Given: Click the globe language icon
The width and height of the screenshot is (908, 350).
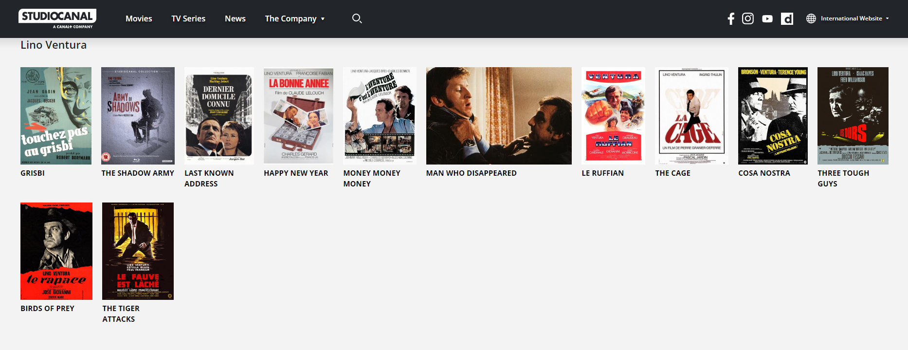Looking at the screenshot, I should point(811,18).
